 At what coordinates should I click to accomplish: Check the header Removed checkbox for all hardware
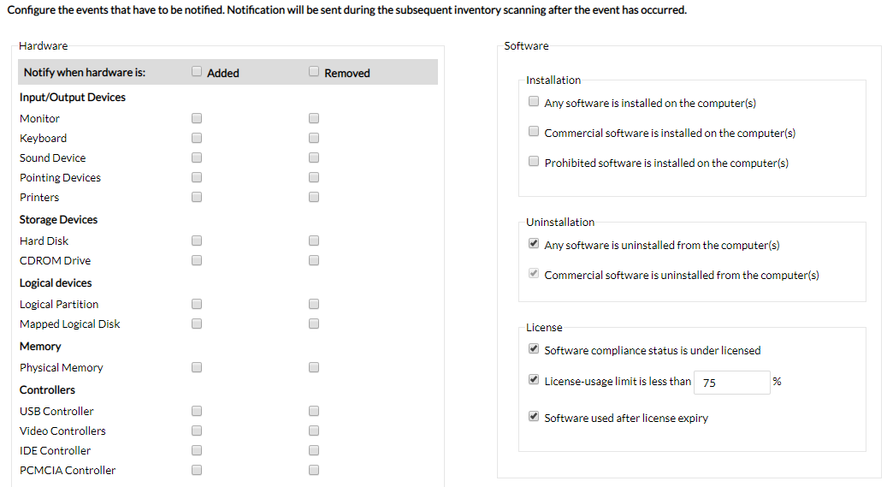click(x=314, y=72)
